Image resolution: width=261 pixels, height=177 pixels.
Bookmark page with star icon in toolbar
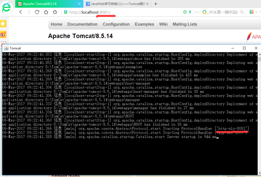tap(55, 12)
